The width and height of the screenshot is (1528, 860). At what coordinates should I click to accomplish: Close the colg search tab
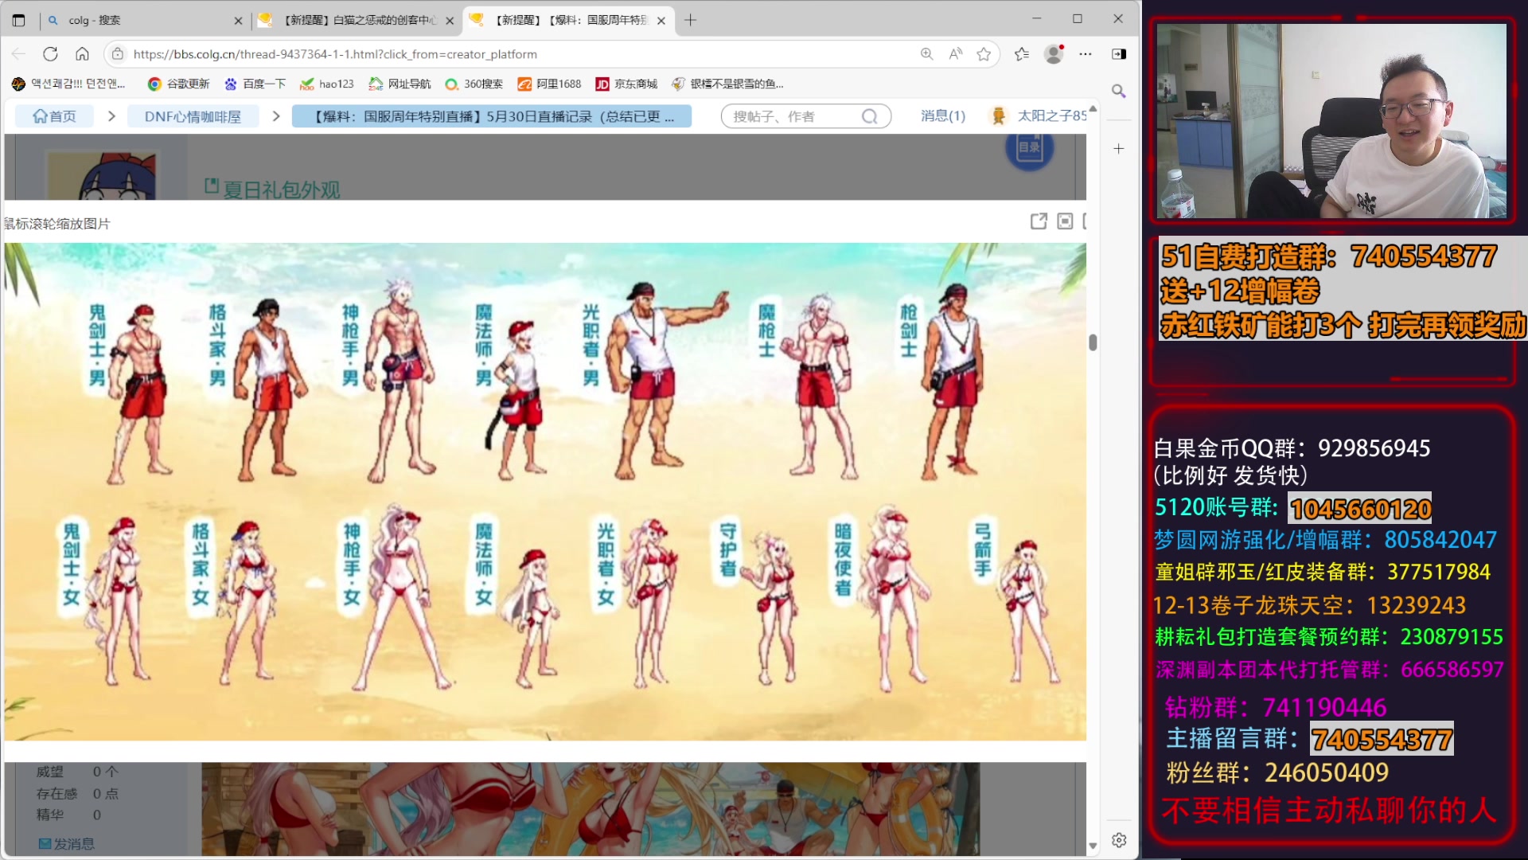click(x=238, y=21)
